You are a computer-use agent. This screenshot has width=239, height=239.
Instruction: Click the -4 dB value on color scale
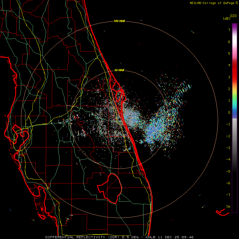(228, 160)
